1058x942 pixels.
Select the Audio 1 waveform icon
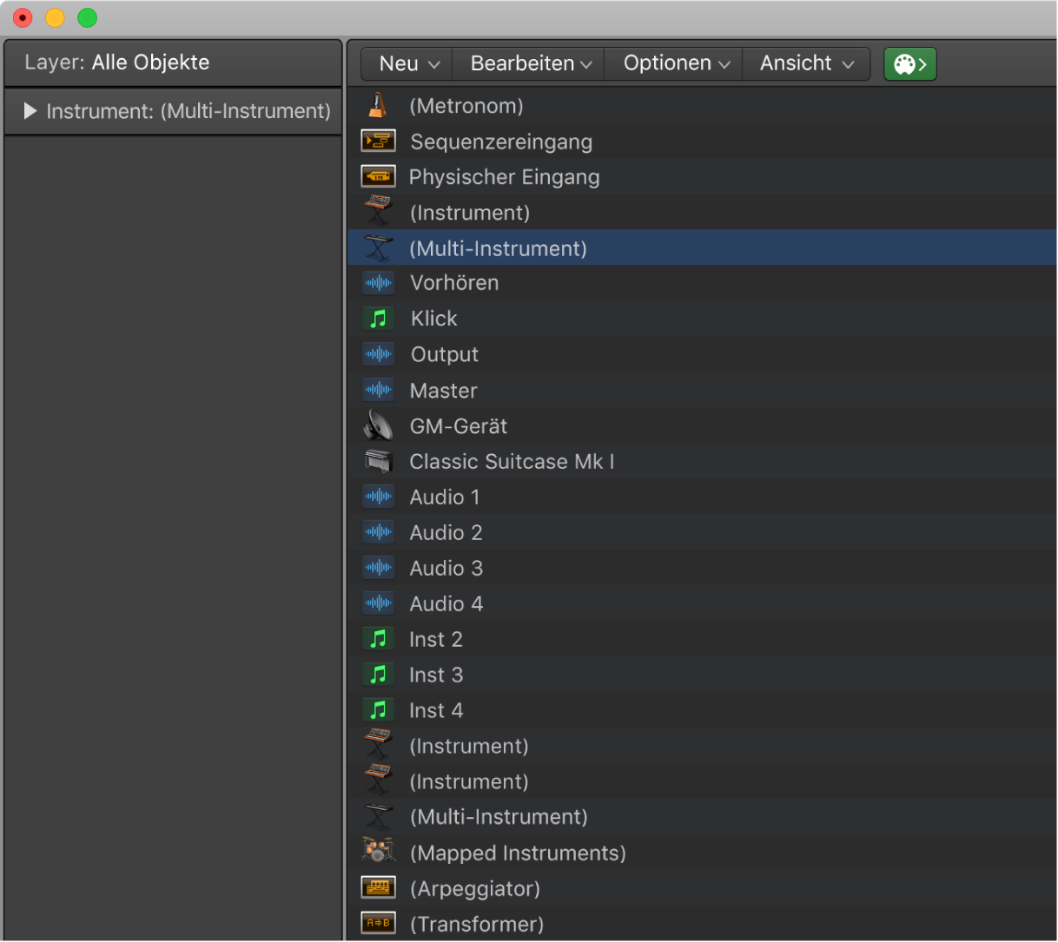[x=378, y=497]
